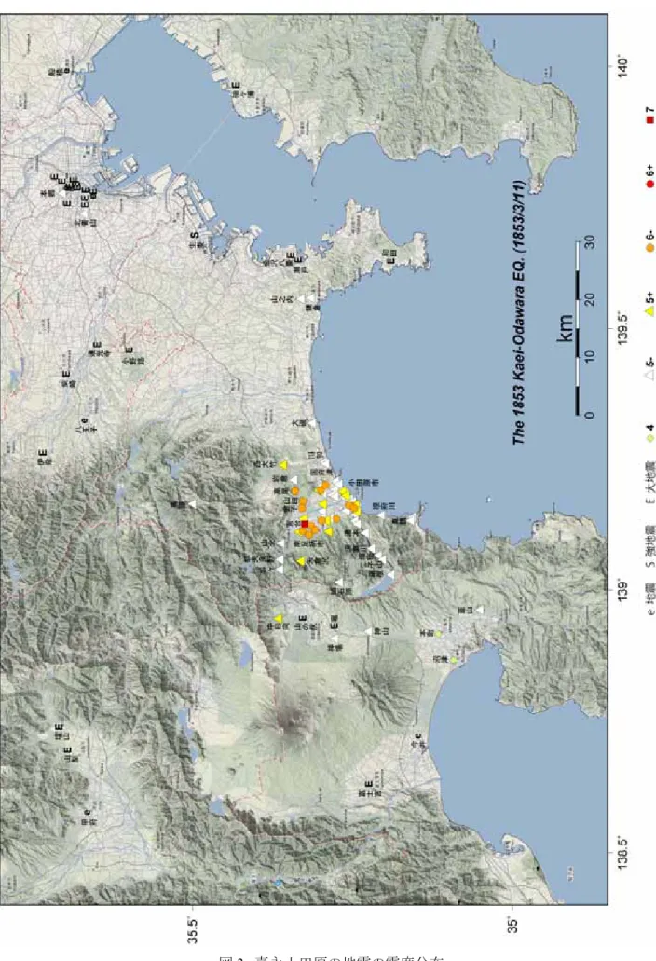Click the white triangle 5- legend symbol
The width and height of the screenshot is (656, 961).
tap(649, 374)
